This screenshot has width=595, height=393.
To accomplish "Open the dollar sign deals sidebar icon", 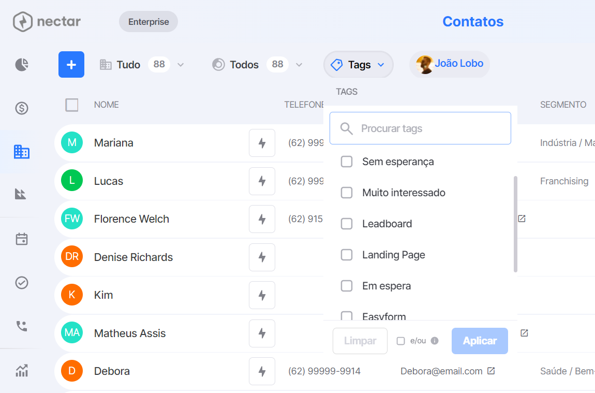I will (x=22, y=108).
